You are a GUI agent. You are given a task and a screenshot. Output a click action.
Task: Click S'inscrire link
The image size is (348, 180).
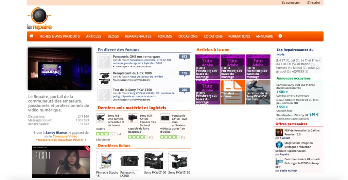coord(313,3)
